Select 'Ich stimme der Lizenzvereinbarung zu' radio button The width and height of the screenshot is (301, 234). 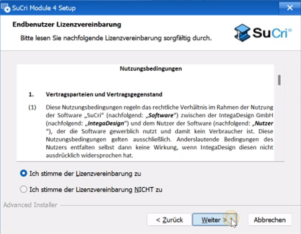(23, 173)
